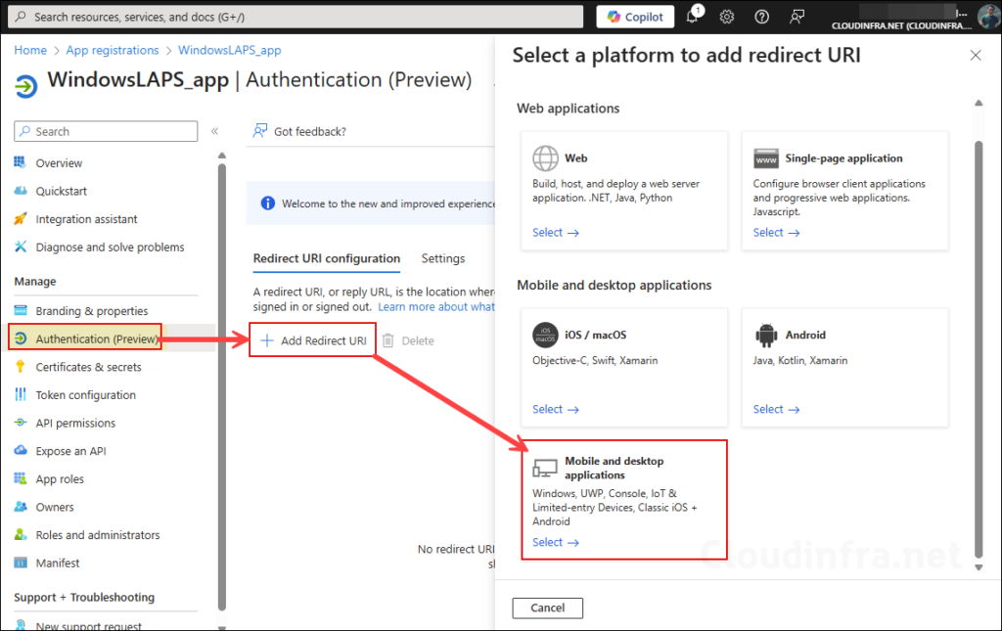Click the sidebar Search field
The width and height of the screenshot is (1002, 631).
coord(105,131)
